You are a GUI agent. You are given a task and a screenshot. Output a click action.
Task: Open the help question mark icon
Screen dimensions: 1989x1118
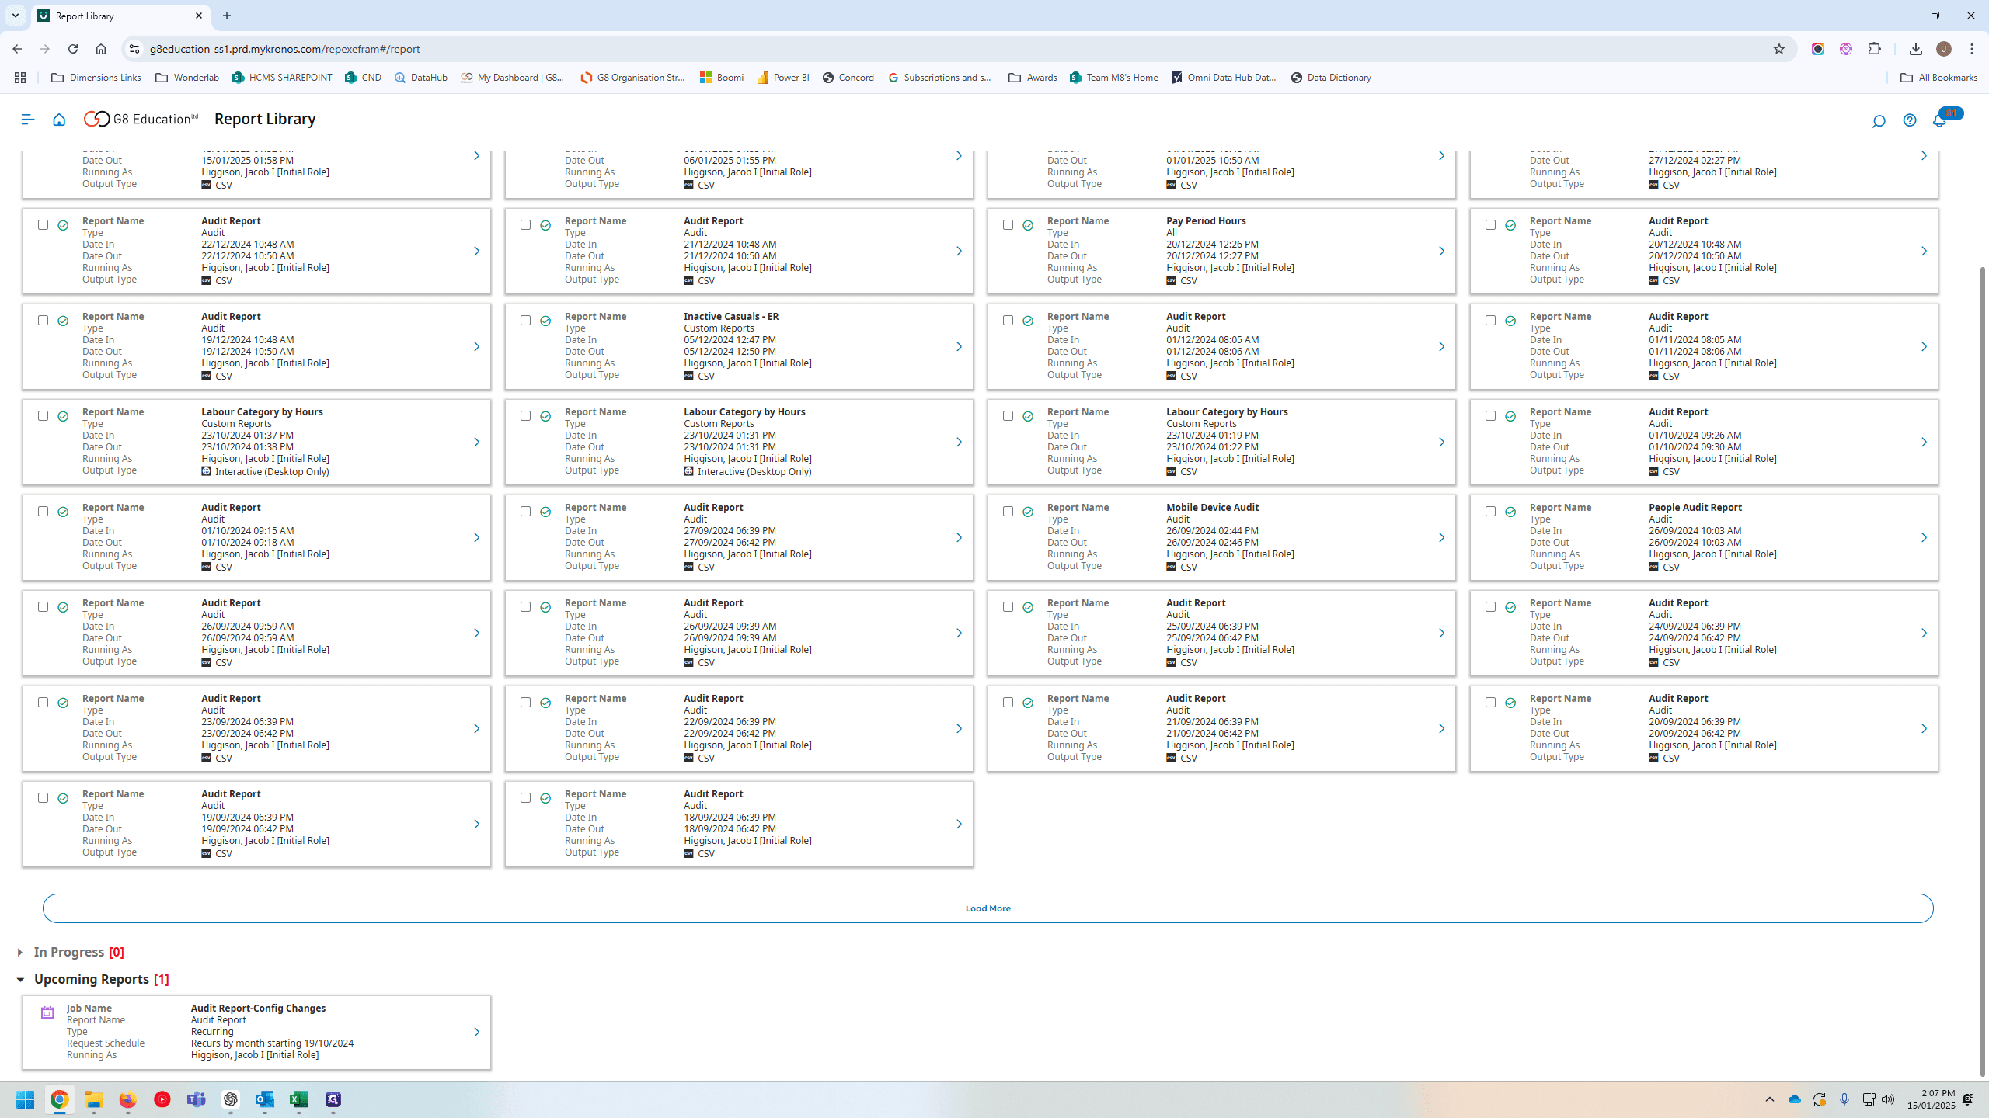(x=1910, y=120)
